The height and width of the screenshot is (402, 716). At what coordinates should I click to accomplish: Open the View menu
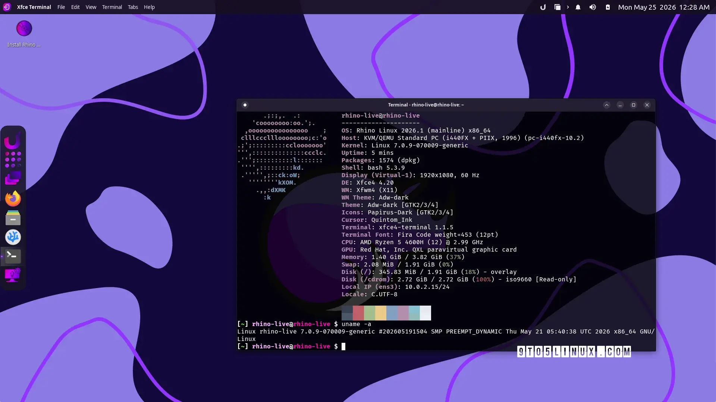pyautogui.click(x=91, y=7)
